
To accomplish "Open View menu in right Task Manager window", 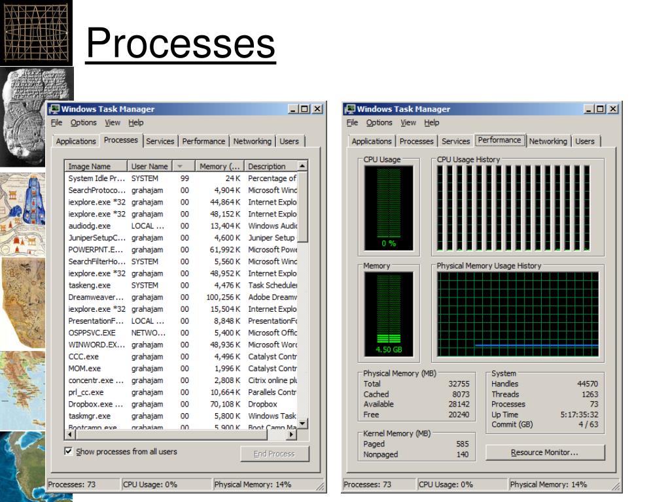I will [x=408, y=122].
